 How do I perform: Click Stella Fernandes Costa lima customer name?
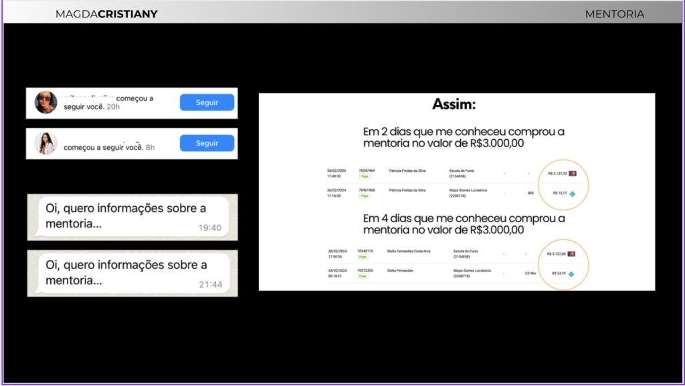409,251
